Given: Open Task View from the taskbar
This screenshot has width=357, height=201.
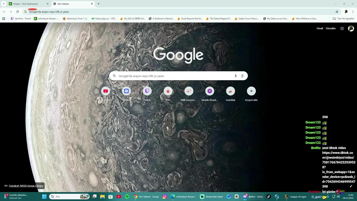Looking at the screenshot, I should pos(94,197).
